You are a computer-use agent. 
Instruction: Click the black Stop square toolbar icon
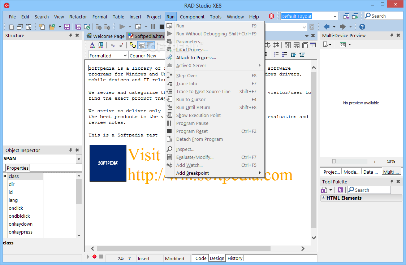161,27
